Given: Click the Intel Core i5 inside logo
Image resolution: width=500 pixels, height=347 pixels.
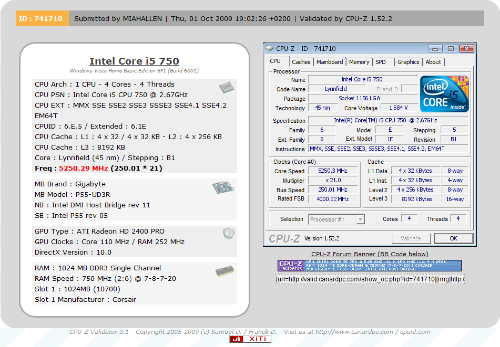Looking at the screenshot, I should (444, 94).
